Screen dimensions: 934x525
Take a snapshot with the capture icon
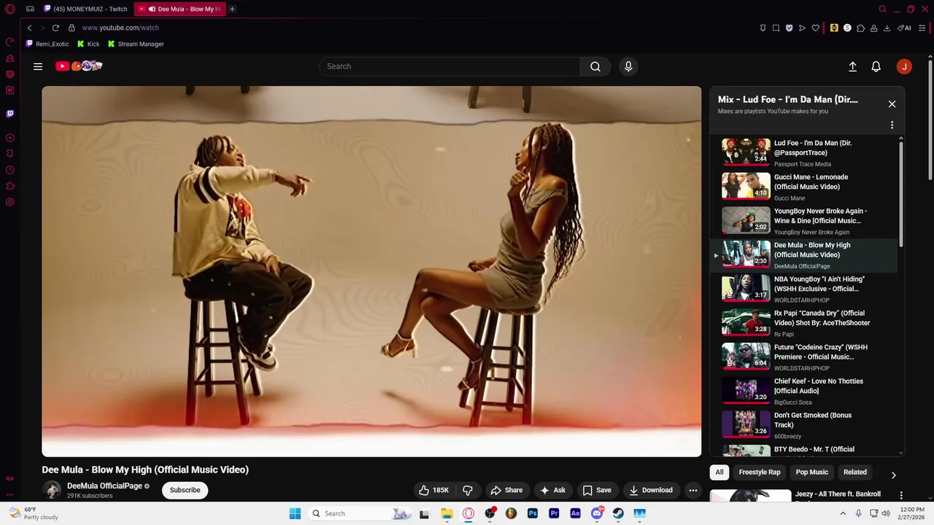[x=776, y=28]
